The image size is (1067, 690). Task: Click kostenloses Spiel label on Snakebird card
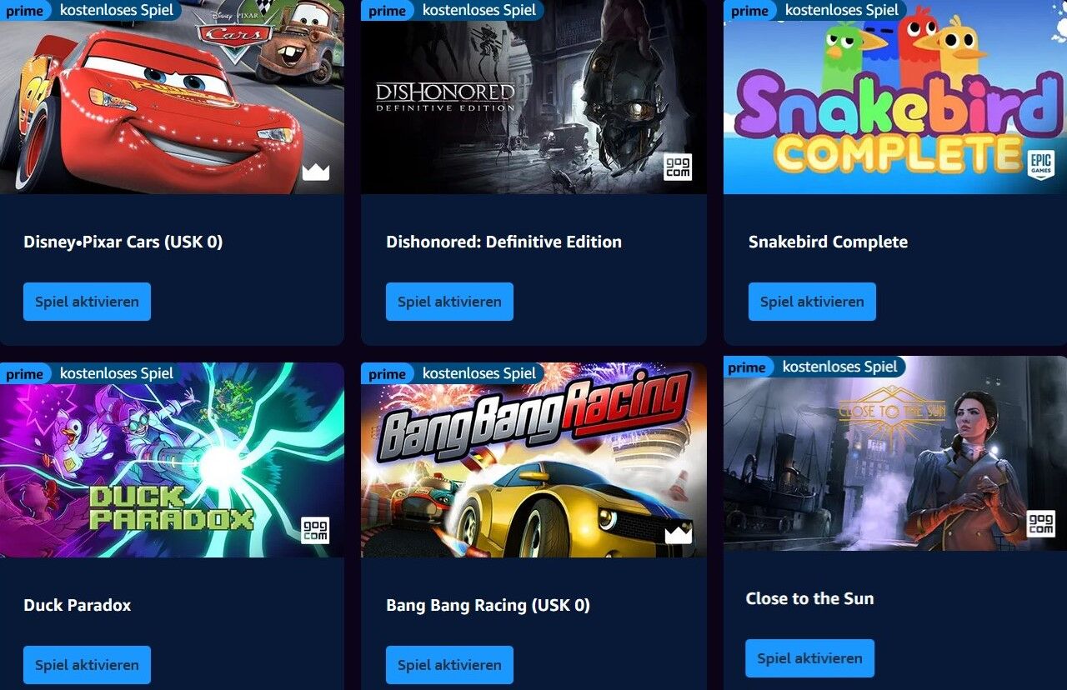click(842, 10)
